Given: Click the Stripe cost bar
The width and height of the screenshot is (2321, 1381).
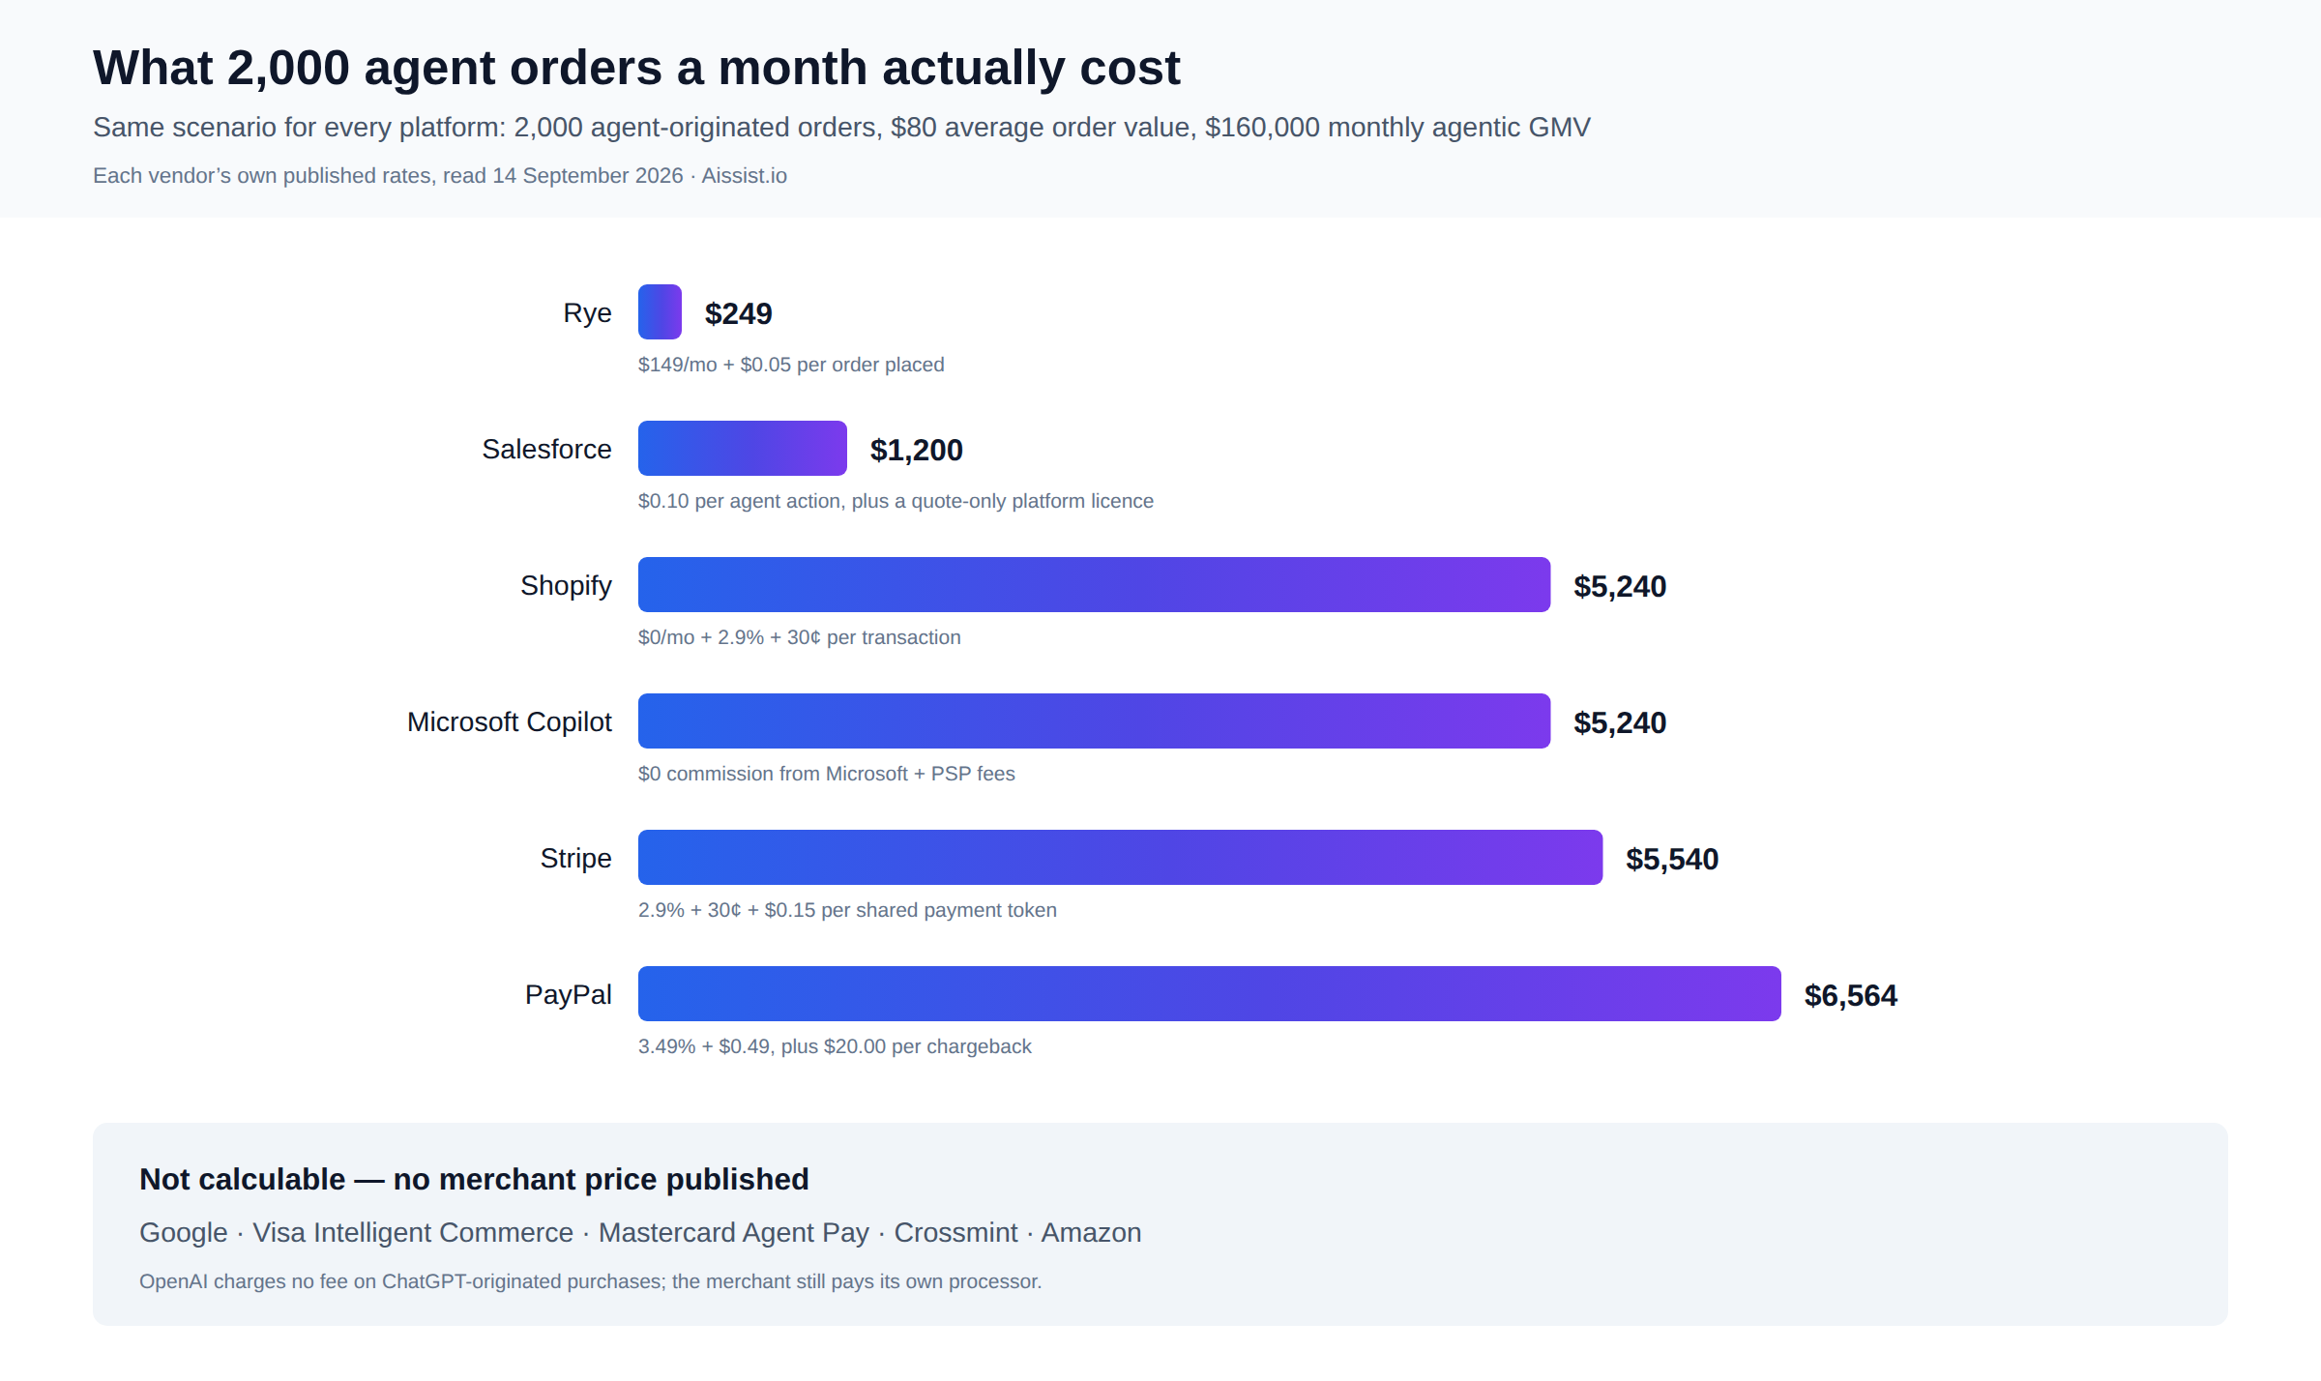Looking at the screenshot, I should tap(1120, 857).
